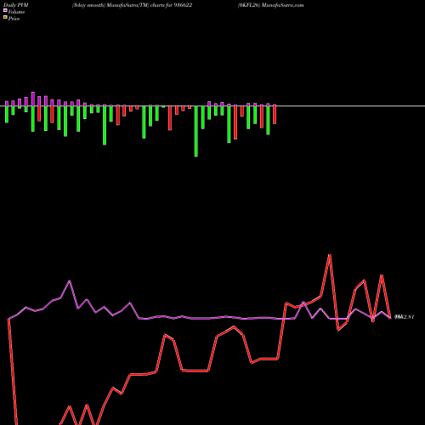Click the price value label ending in 2.81
Viewport: 425px width, 425px height.
[x=405, y=317]
